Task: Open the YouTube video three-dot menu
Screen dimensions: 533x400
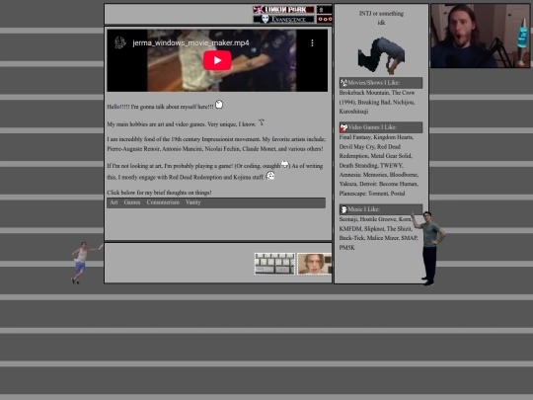Action: (312, 42)
